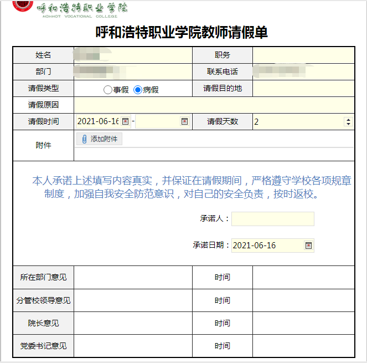Click the 附件 label cell
This screenshot has height=363, width=367.
tap(43, 145)
